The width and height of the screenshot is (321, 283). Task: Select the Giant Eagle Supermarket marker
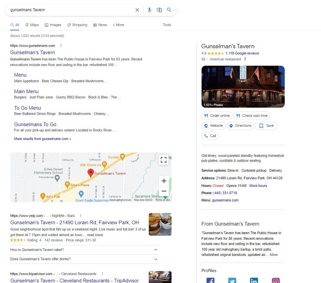(x=81, y=194)
